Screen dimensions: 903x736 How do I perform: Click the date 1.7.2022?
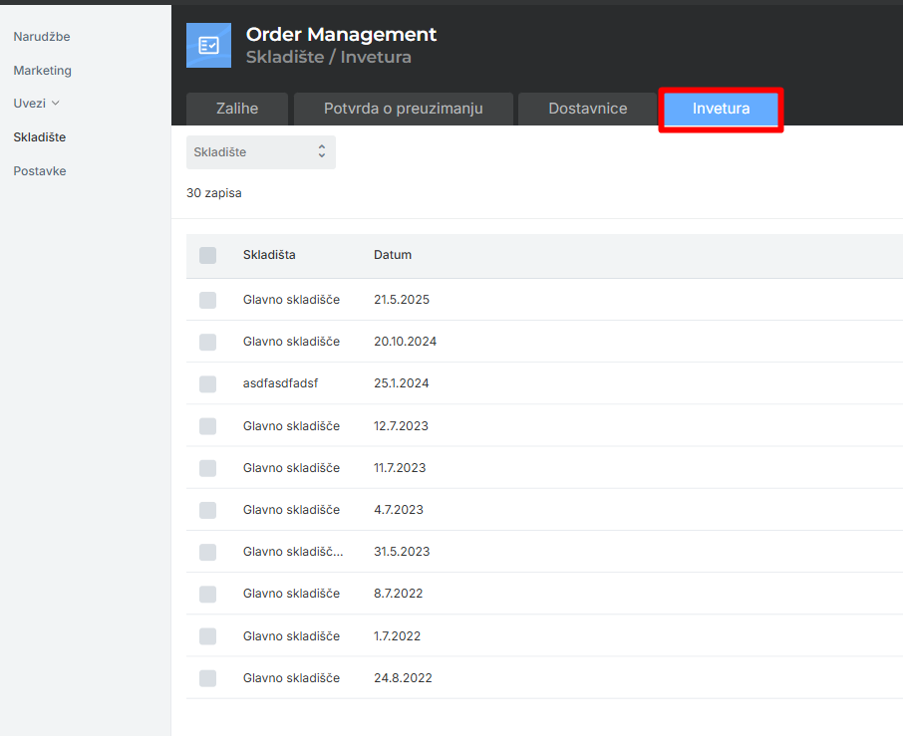(397, 635)
